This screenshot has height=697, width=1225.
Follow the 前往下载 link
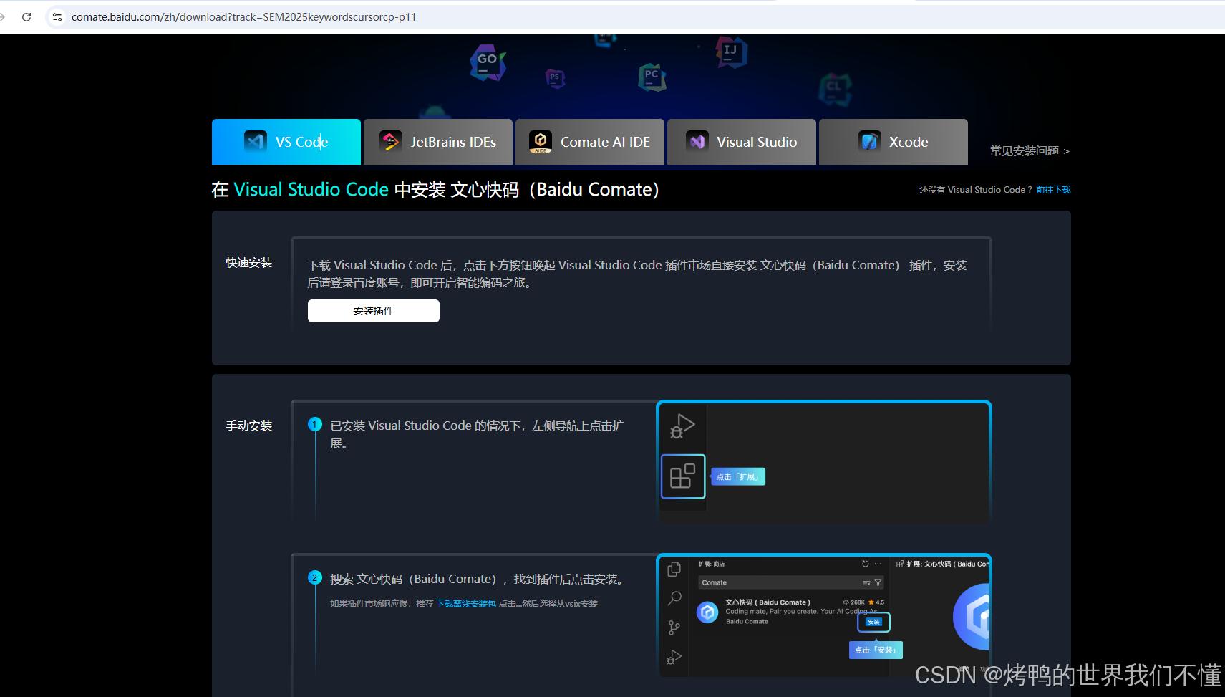1053,190
